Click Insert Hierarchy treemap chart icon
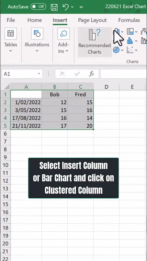147x261 pixels. coord(130,31)
